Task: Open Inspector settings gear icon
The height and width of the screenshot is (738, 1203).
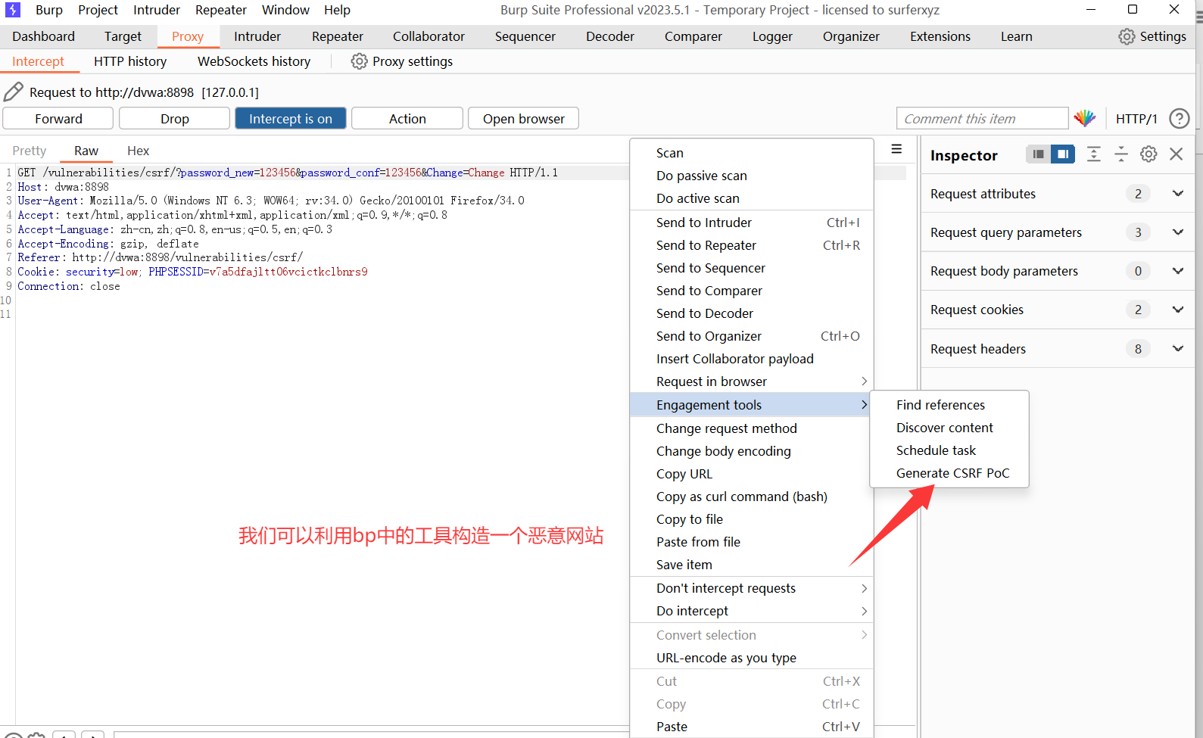Action: pyautogui.click(x=1148, y=154)
